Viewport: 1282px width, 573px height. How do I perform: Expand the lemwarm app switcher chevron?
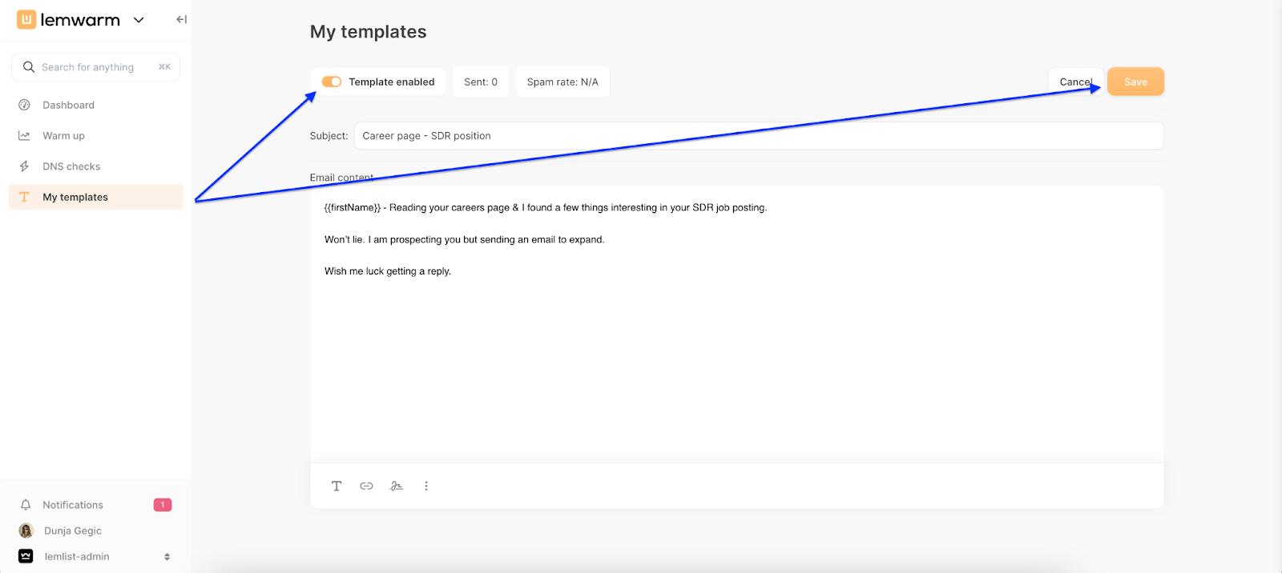(x=139, y=20)
